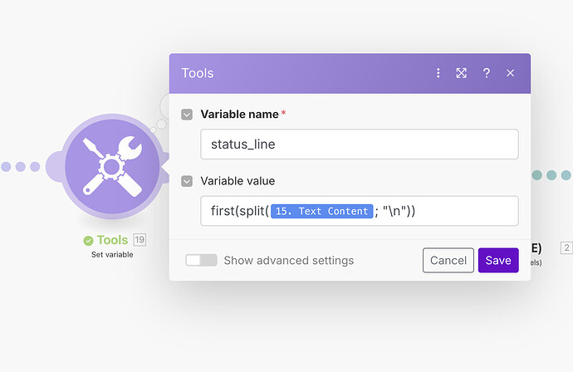Collapse the Variable value field chevron
Viewport: 573px width, 372px height.
(x=188, y=181)
